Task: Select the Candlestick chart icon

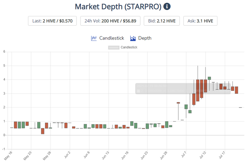Action: coord(94,38)
